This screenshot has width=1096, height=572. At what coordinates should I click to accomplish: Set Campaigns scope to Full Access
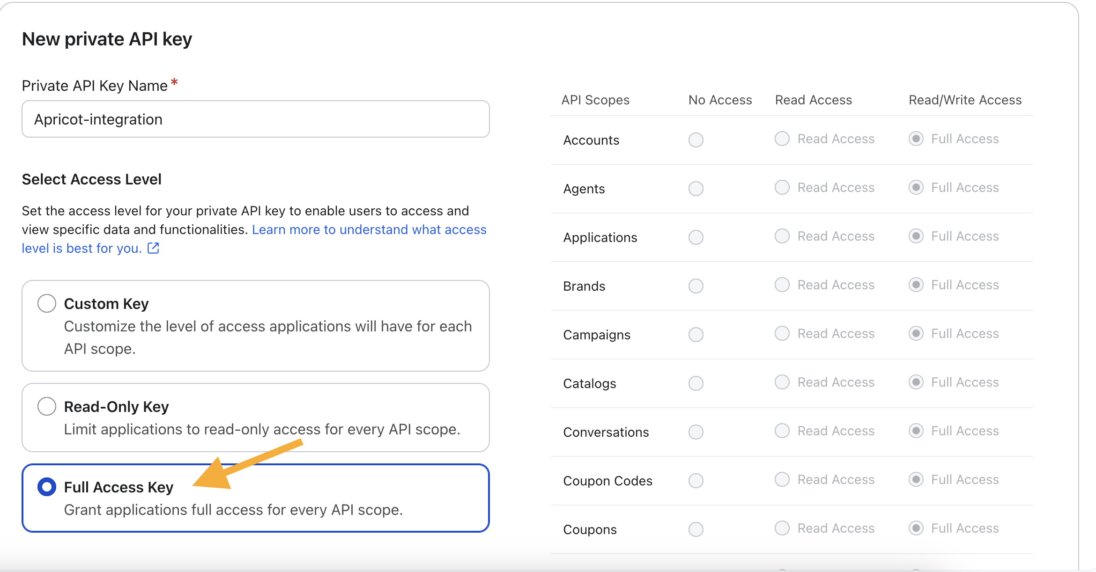pos(916,333)
